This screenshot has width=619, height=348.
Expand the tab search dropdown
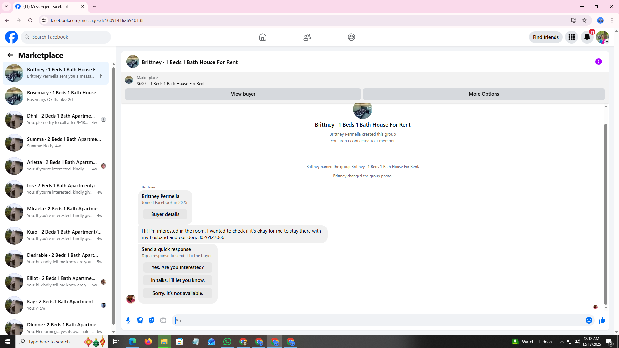(6, 6)
